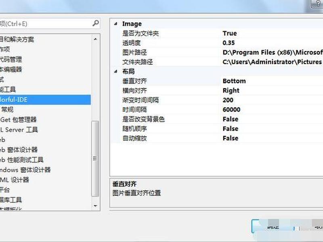Select the 是否为文件夹 property row
This screenshot has height=242, width=323.
(x=217, y=33)
